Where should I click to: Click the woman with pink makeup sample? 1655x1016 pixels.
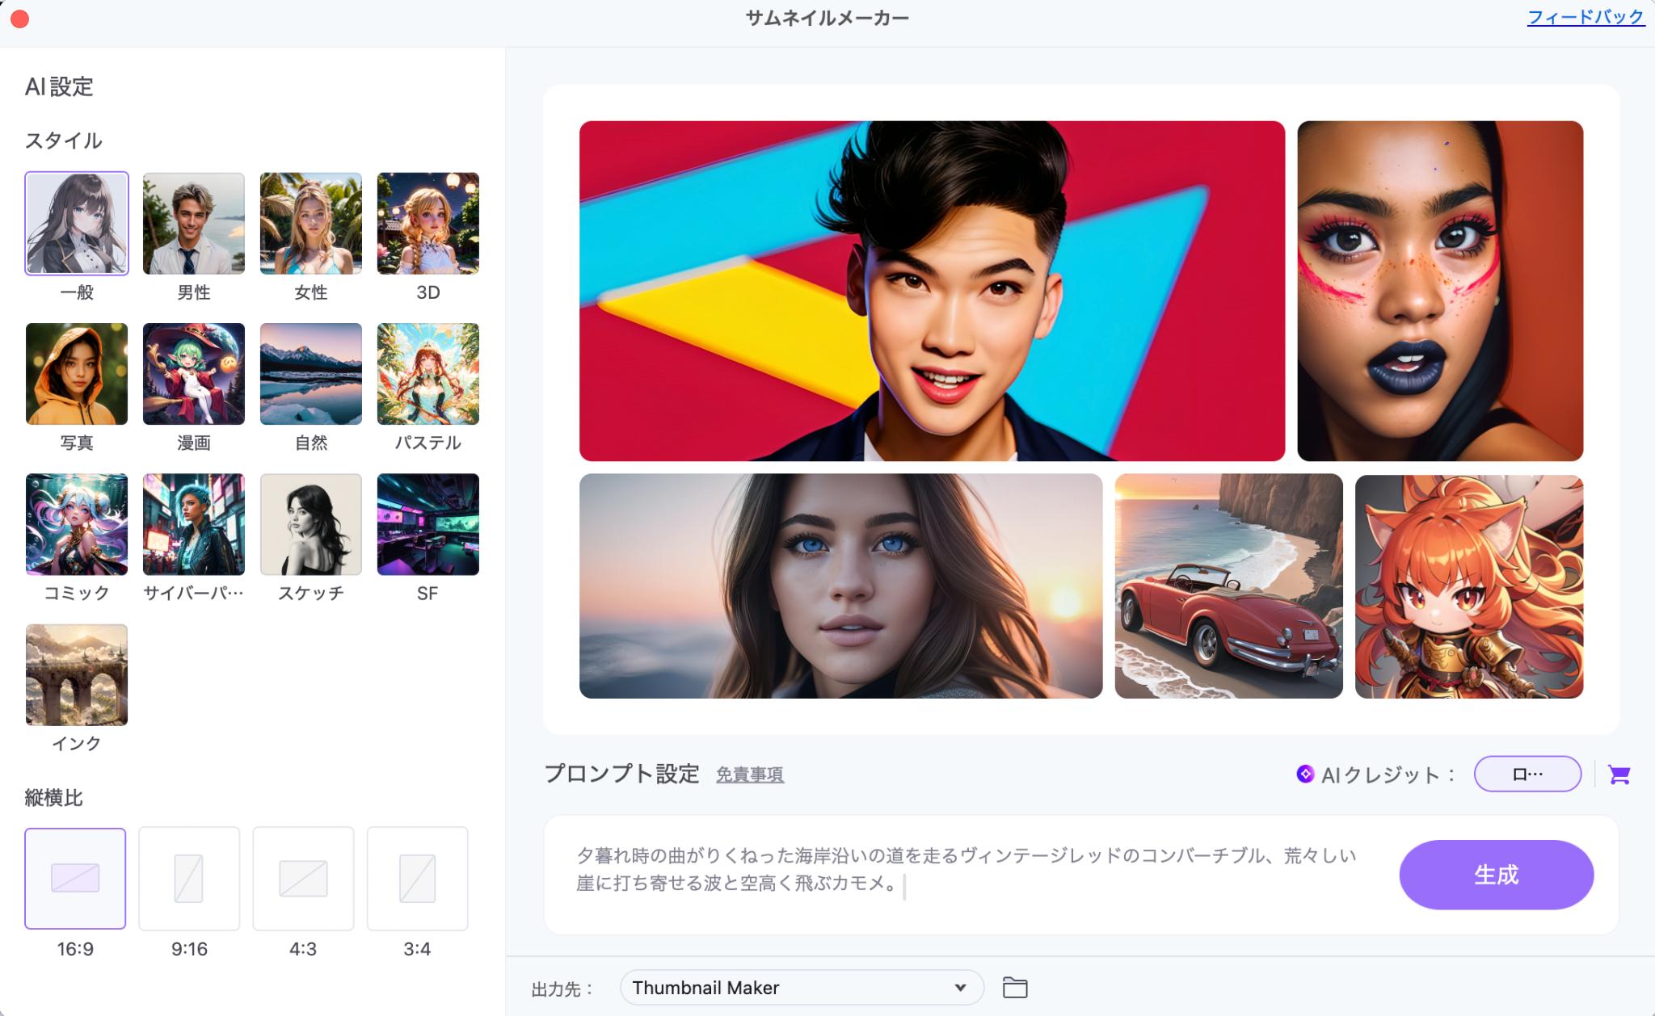tap(1440, 291)
